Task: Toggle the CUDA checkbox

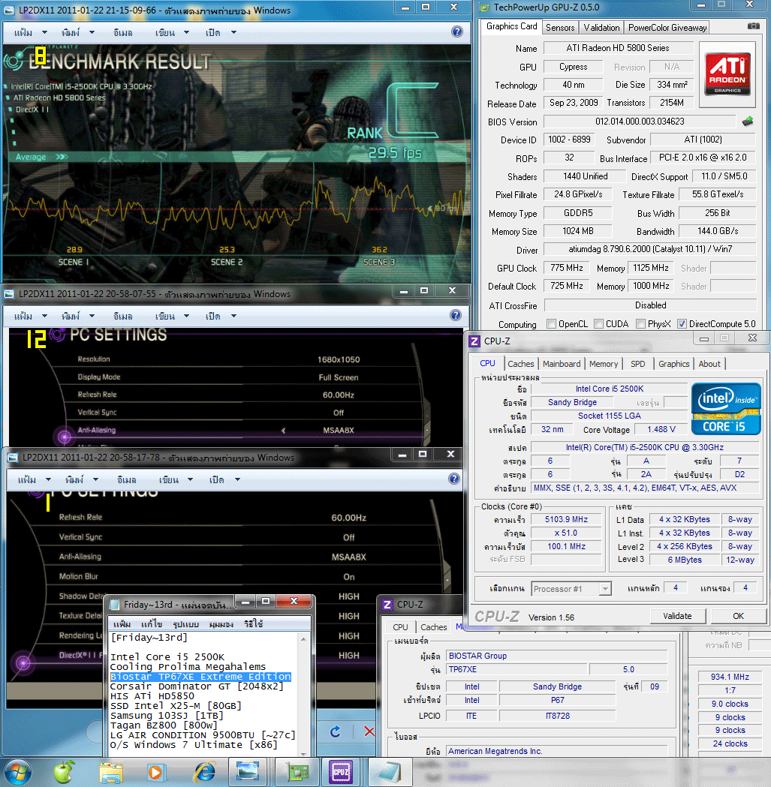Action: pos(598,324)
